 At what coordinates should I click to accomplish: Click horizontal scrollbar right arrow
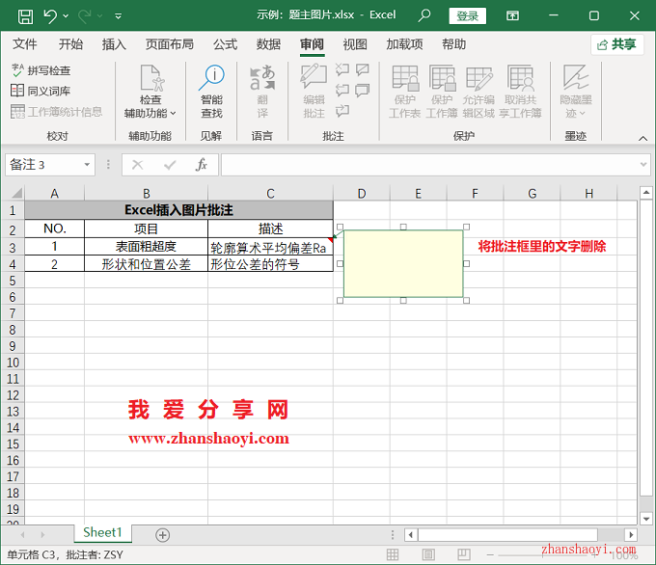point(631,534)
